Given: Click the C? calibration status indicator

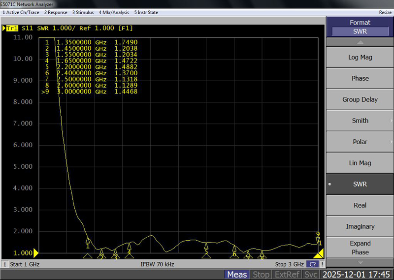Looking at the screenshot, I should [x=312, y=264].
